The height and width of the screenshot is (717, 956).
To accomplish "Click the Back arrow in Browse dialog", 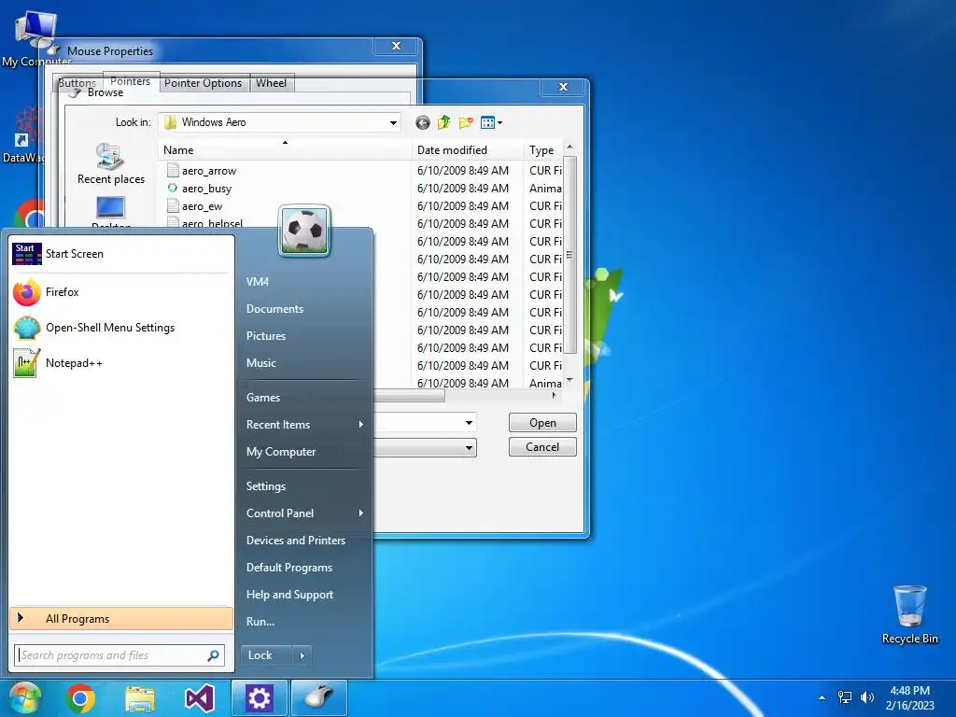I will pyautogui.click(x=423, y=122).
